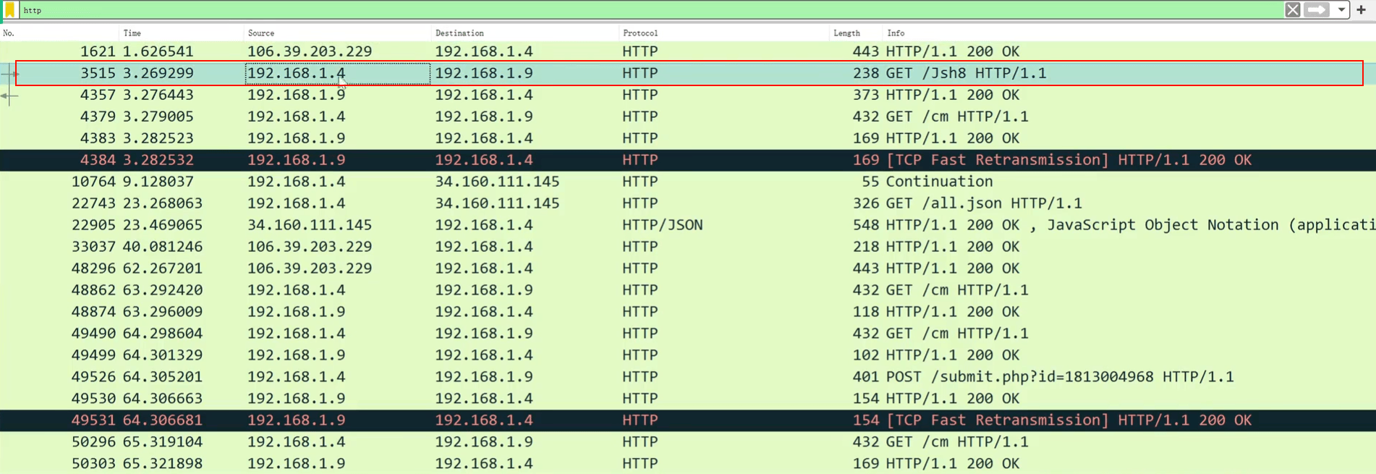This screenshot has width=1376, height=474.
Task: Add a filter button with the plus icon
Action: pos(1361,10)
